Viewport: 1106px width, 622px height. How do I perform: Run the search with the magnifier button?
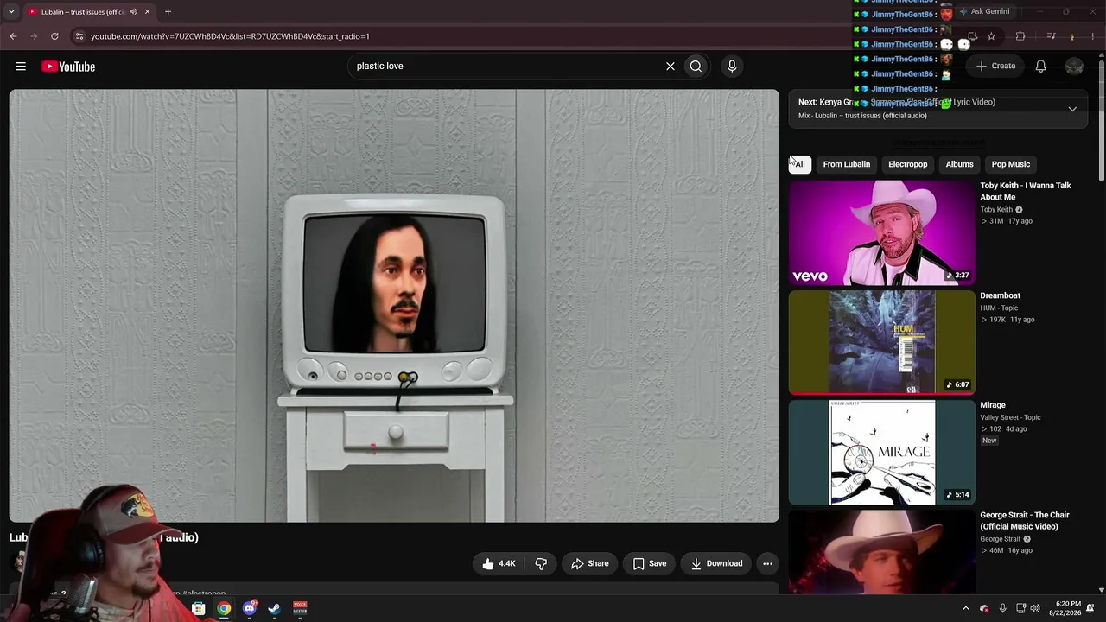[x=696, y=67]
